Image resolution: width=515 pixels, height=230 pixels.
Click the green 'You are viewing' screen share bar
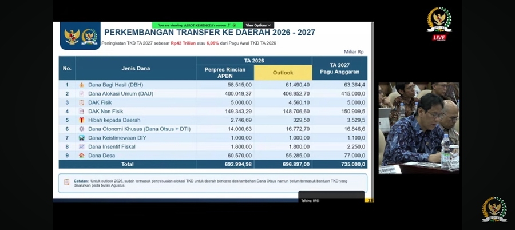pyautogui.click(x=197, y=25)
